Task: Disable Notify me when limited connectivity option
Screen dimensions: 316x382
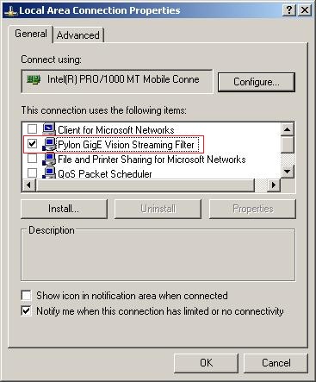Action: [x=26, y=310]
